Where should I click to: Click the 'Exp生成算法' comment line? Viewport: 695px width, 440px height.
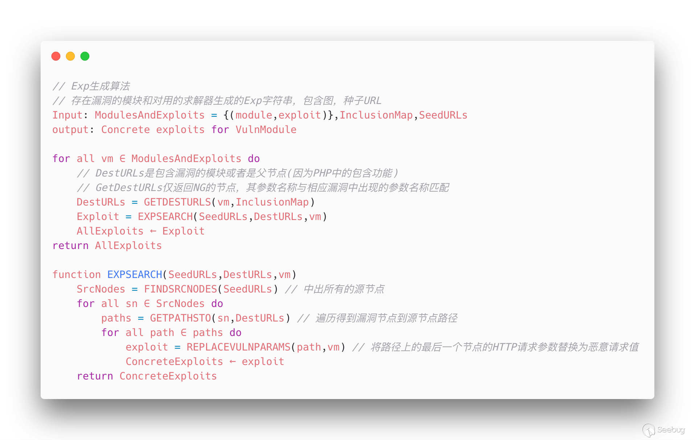(x=91, y=86)
